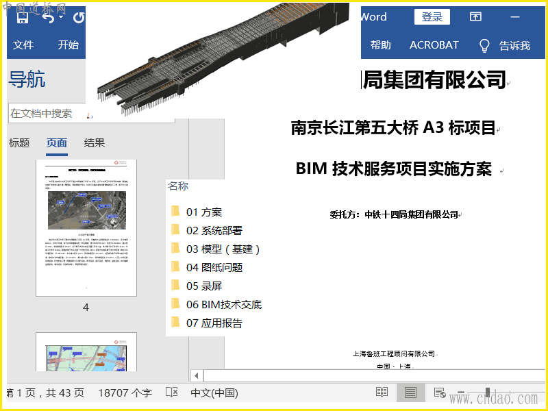The image size is (548, 411).
Task: Click language indicator 中文(中国)
Action: [x=214, y=393]
